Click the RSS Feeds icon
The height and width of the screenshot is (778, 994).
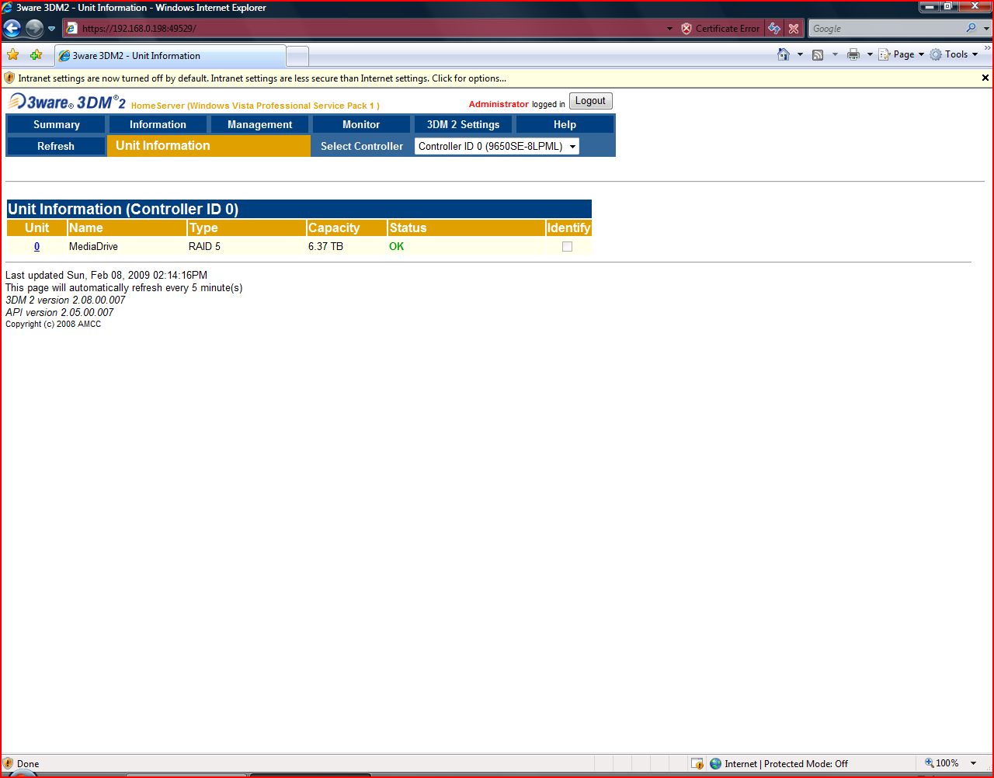[x=818, y=54]
